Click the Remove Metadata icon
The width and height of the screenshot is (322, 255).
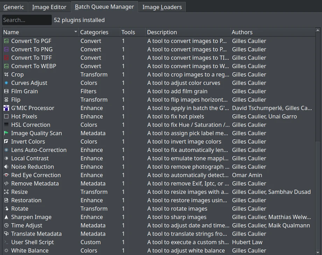pos(6,183)
